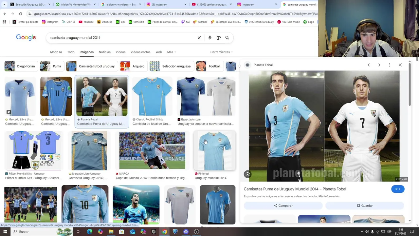
Task: Apply the Camiseta futbol uruguay chip
Action: tap(92, 66)
